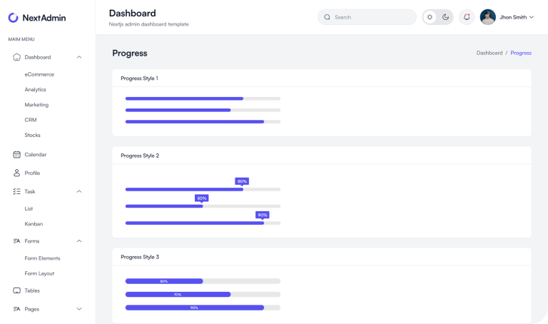The width and height of the screenshot is (548, 324).
Task: Open the Form Elements link
Action: (42, 258)
